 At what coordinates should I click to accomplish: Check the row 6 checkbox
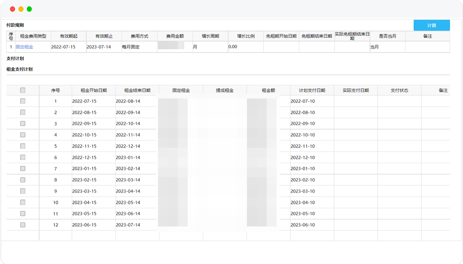click(23, 157)
